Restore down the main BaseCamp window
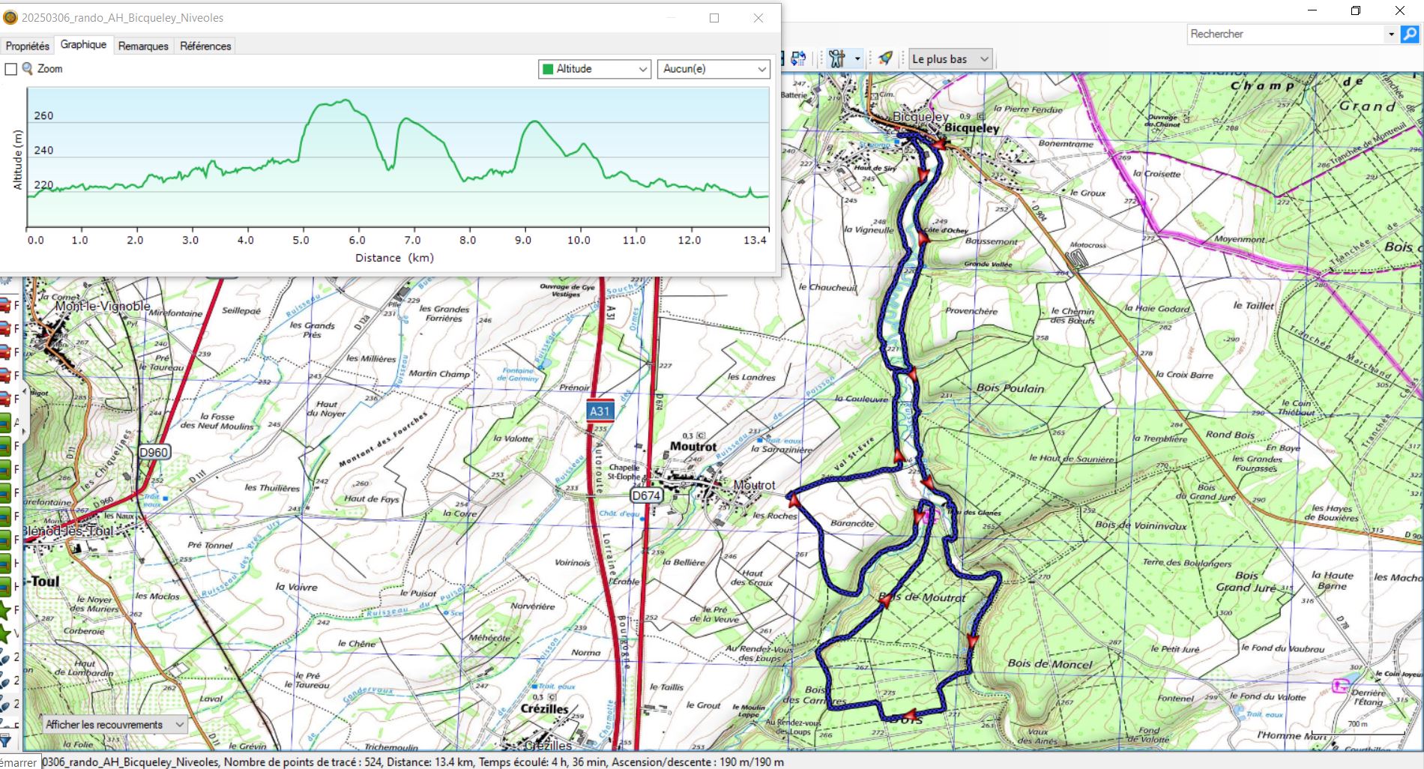Image resolution: width=1424 pixels, height=769 pixels. 1355,10
